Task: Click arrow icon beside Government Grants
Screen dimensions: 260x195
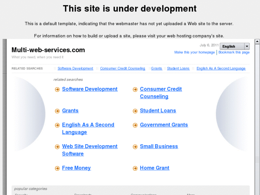Action: [x=135, y=125]
